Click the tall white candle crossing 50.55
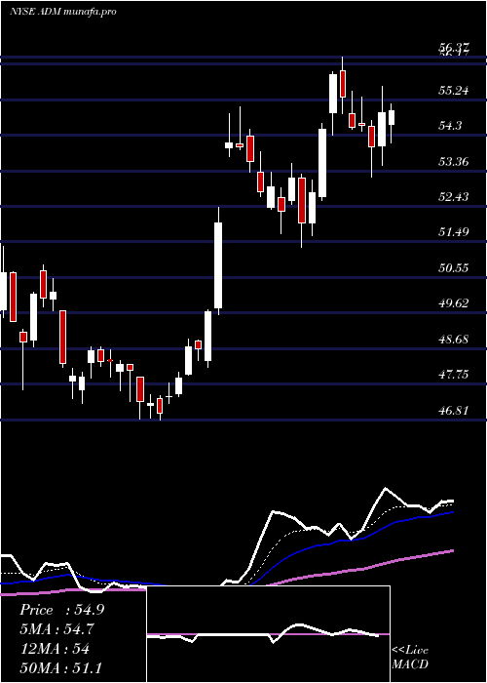This screenshot has height=683, width=487. (x=218, y=264)
